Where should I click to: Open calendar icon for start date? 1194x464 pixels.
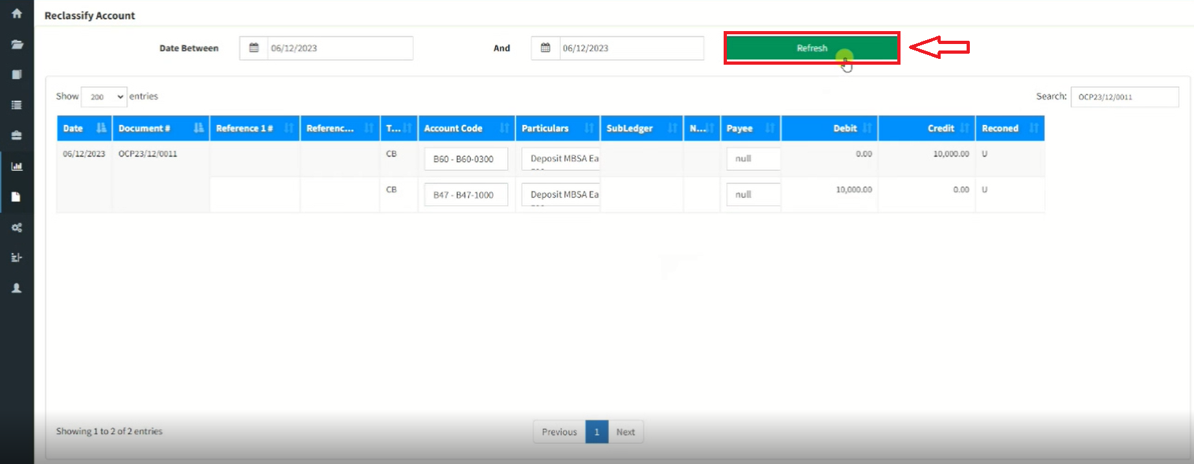pos(254,48)
